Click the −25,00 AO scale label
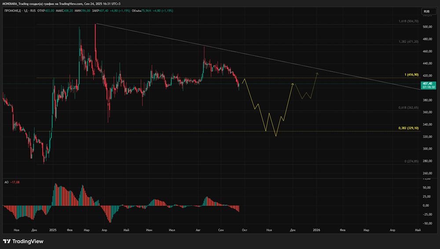Viewport: 440px width, 249px height. (426, 215)
